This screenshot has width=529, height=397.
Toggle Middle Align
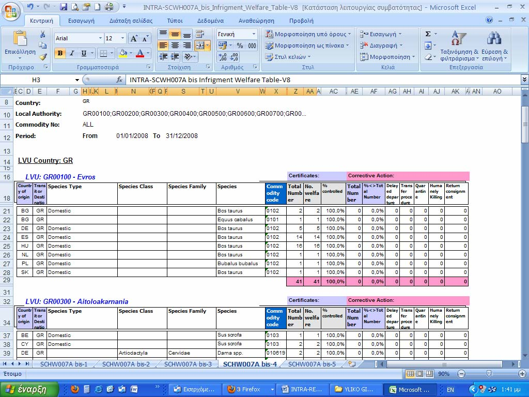(175, 34)
